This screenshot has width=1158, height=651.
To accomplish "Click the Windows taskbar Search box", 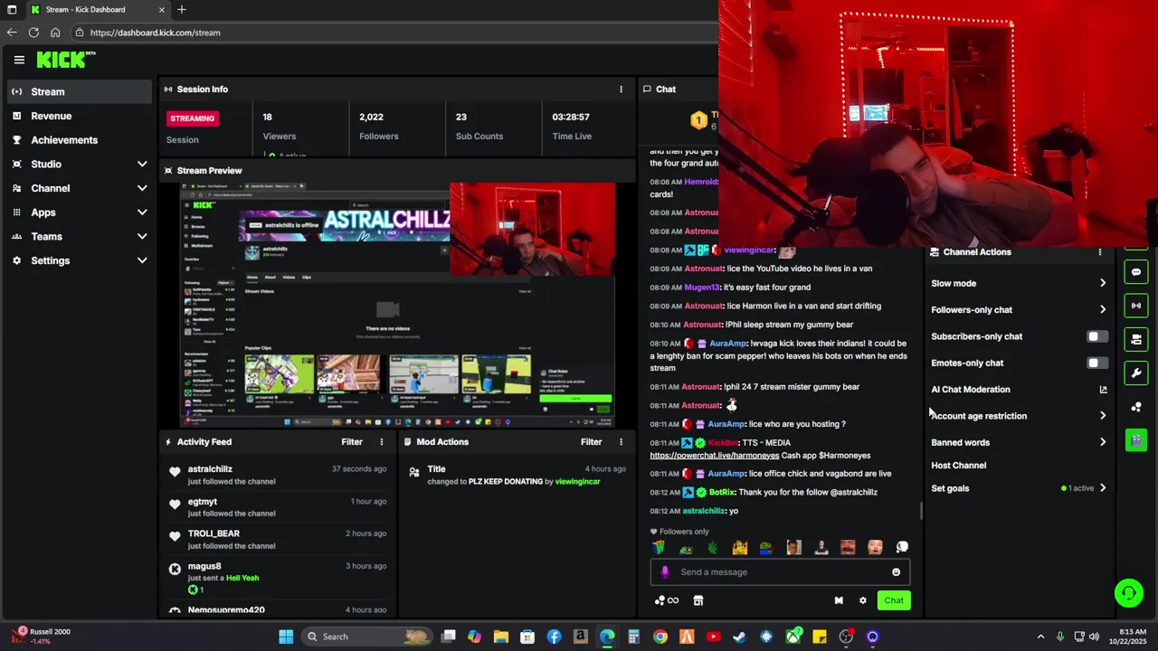I will (x=366, y=637).
